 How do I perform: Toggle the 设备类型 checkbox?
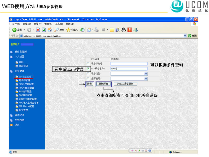[x=88, y=74]
